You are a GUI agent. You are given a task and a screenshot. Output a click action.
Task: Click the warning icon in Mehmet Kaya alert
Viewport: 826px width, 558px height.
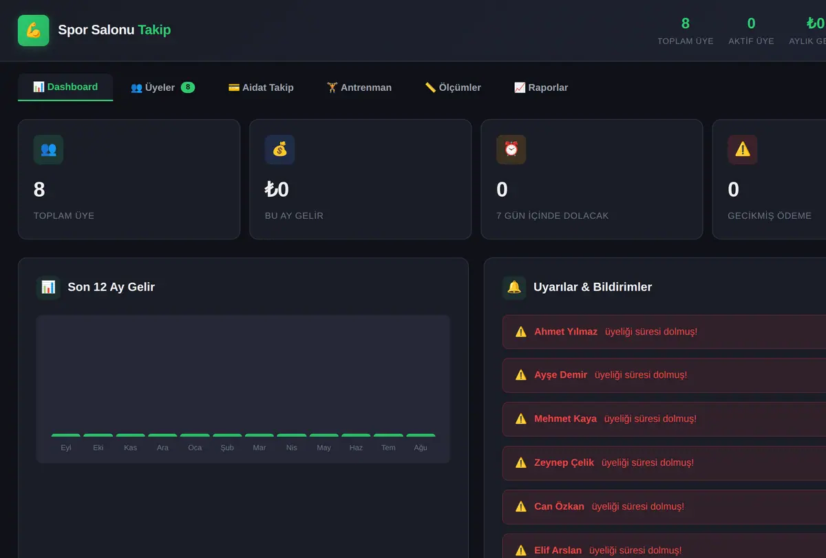[x=521, y=418]
